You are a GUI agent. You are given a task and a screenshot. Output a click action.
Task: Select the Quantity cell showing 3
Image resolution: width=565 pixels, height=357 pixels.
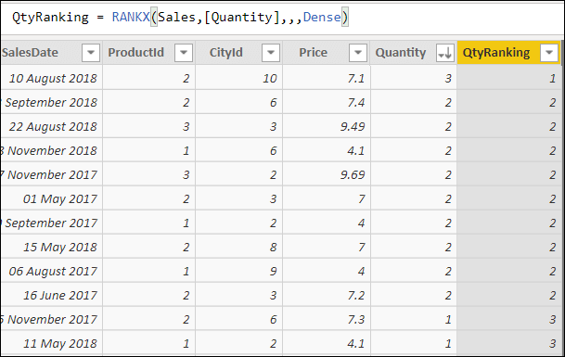point(414,78)
